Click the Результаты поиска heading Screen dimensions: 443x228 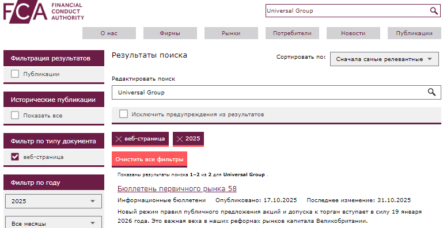149,55
